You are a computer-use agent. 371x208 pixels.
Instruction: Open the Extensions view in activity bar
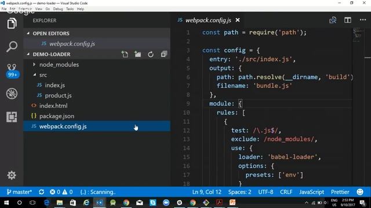[12, 117]
